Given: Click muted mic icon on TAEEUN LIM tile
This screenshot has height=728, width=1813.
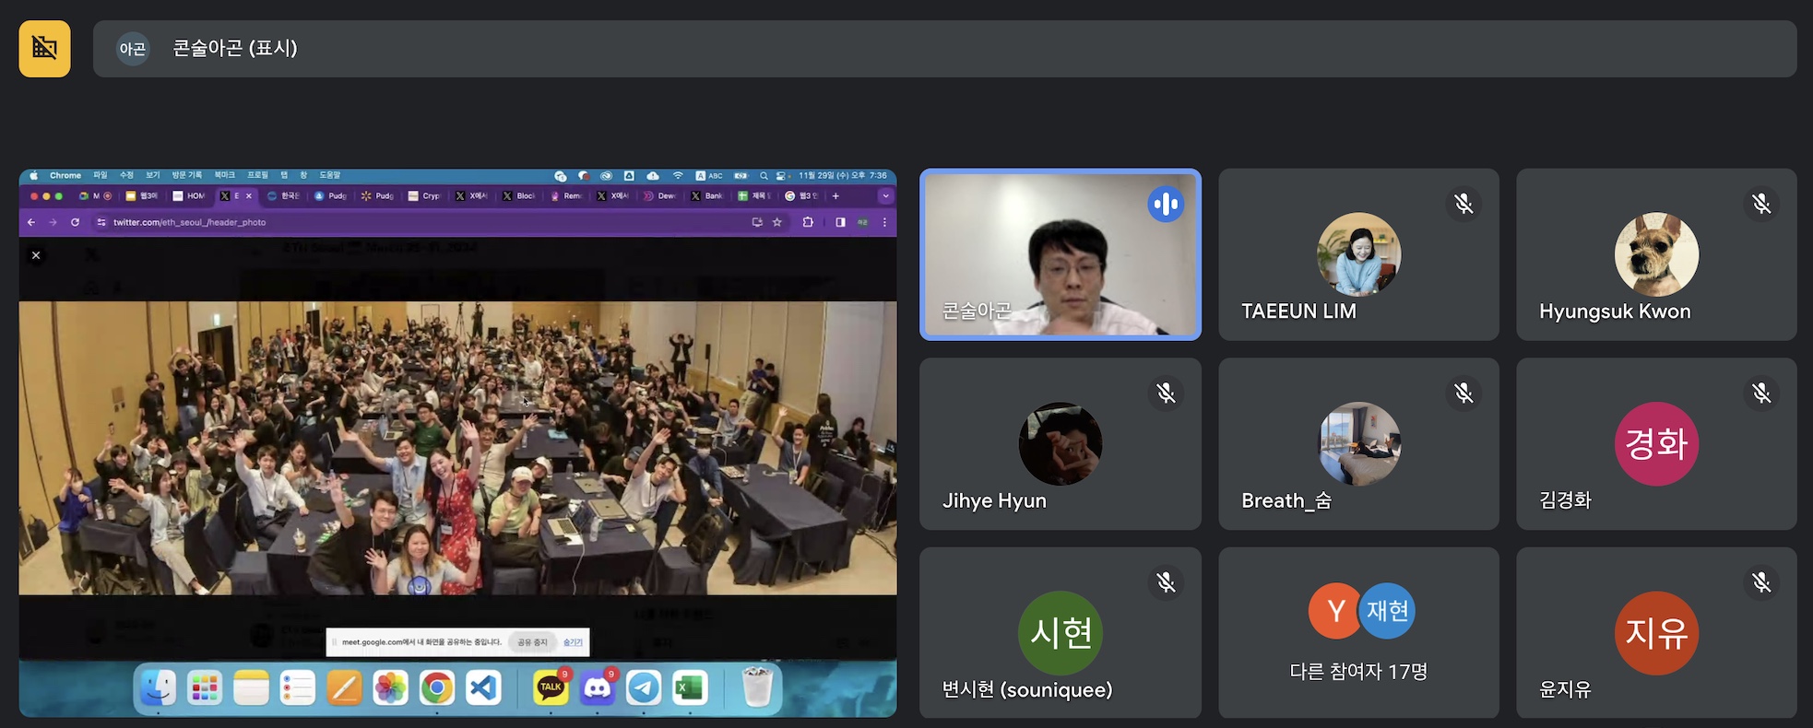Looking at the screenshot, I should point(1463,204).
